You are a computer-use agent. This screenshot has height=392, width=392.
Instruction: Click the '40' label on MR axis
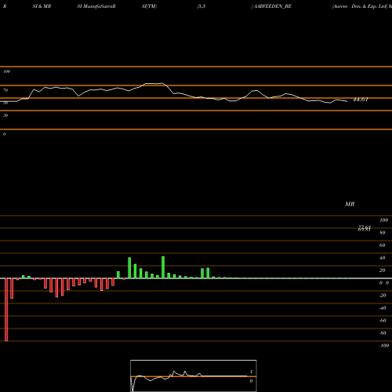[383, 258]
